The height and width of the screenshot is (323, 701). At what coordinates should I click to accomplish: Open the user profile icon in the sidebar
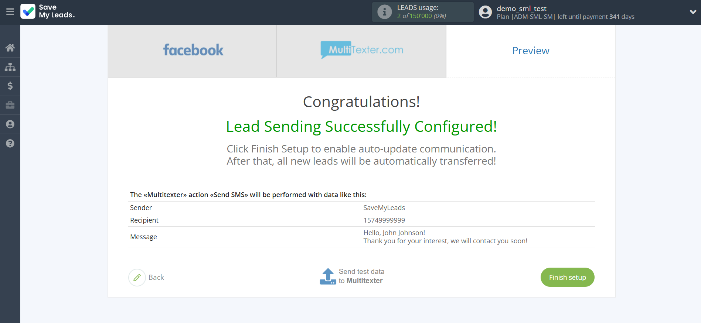click(x=10, y=124)
